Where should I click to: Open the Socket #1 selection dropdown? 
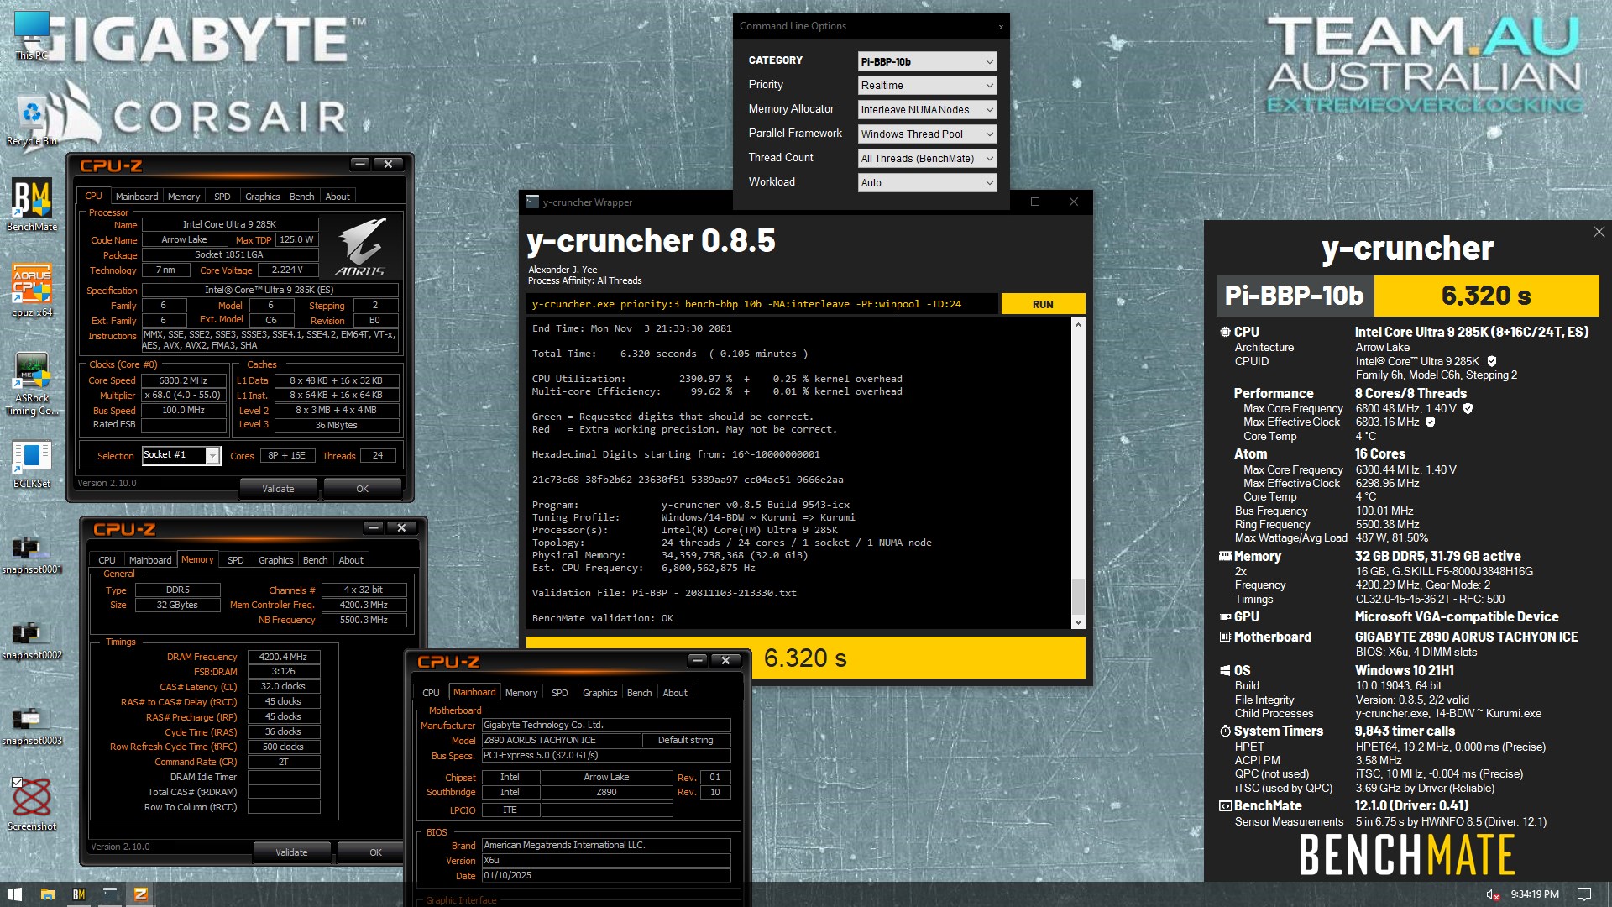(x=181, y=455)
